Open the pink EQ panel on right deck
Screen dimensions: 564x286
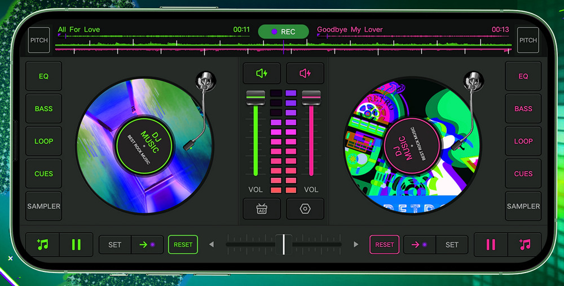coord(523,76)
